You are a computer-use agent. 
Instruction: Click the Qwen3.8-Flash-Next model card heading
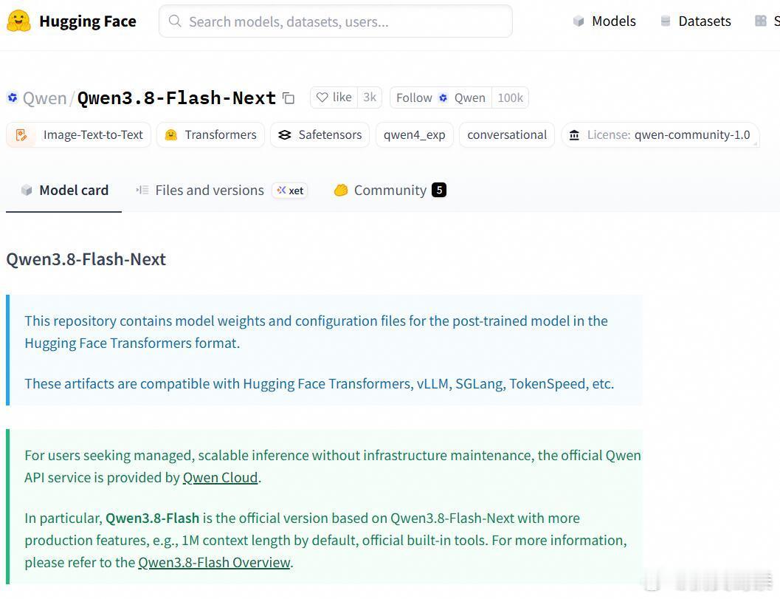click(x=86, y=259)
